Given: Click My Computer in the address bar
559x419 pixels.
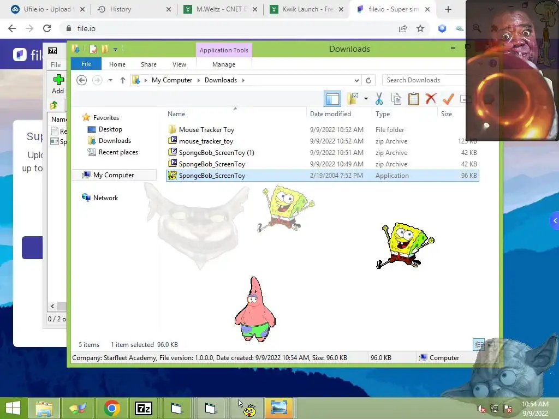Looking at the screenshot, I should (x=172, y=80).
